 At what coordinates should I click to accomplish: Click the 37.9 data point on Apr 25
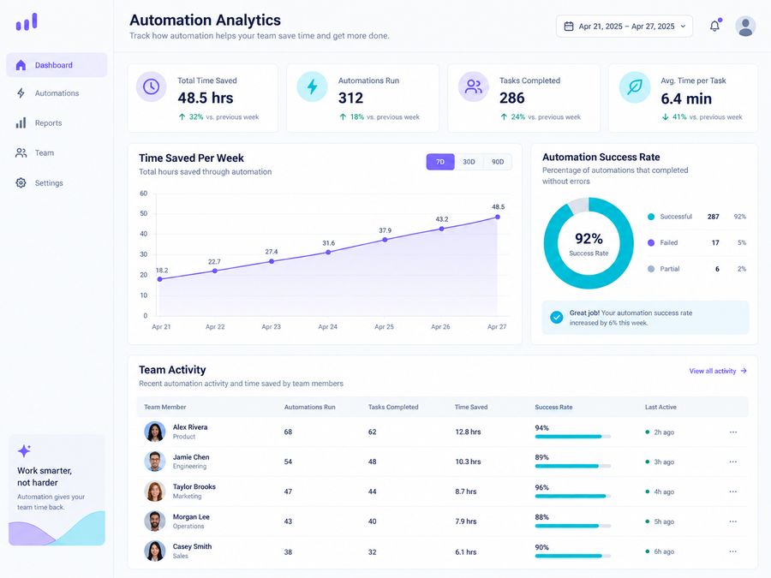(x=385, y=240)
